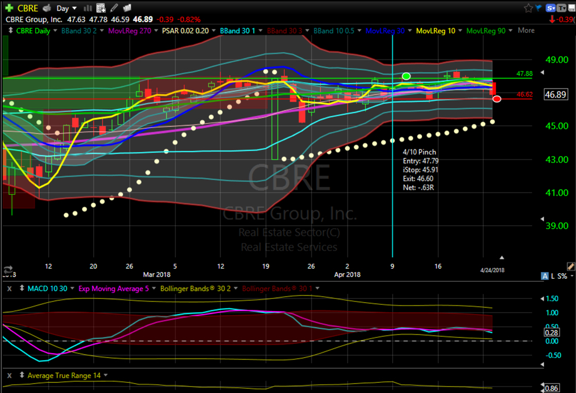Click the up-down arrows beside CBRE Daily
576x393 pixels.
[x=10, y=31]
